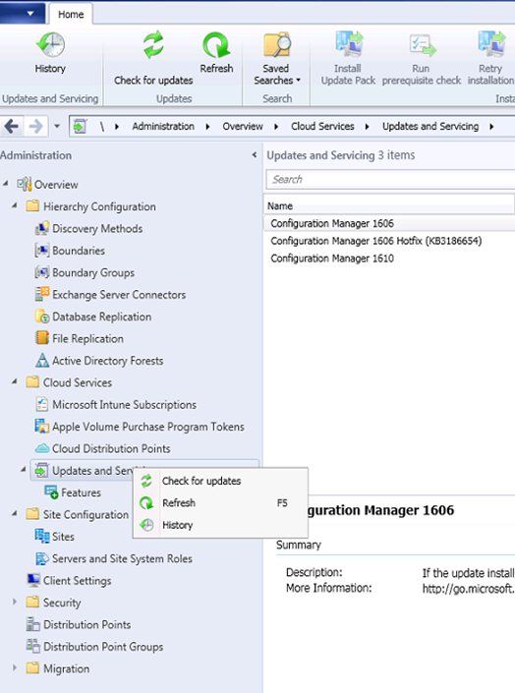
Task: Click the Forward navigation arrow
Action: [35, 127]
